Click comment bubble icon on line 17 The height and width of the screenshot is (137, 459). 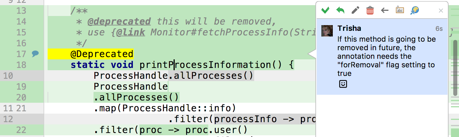(35, 54)
